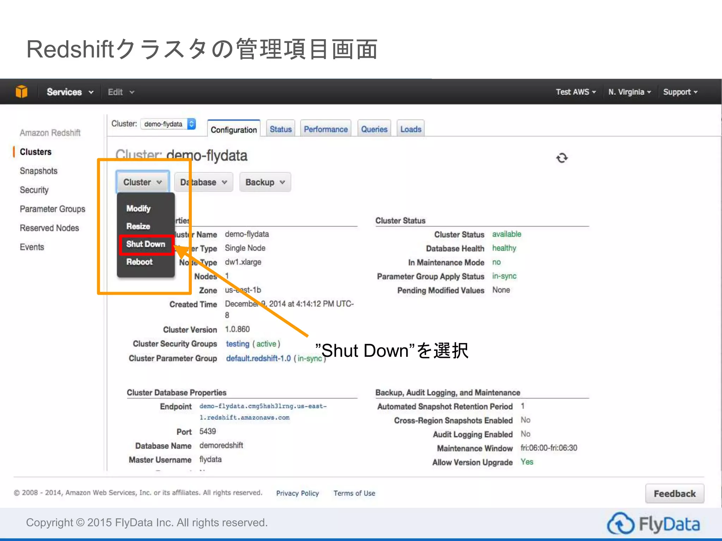Expand the Test AWS account menu
The width and height of the screenshot is (722, 541).
tap(576, 92)
